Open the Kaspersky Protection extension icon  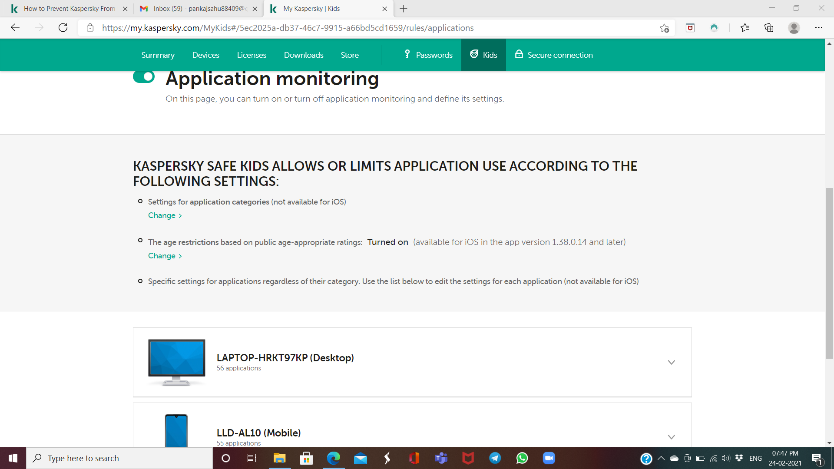click(x=690, y=28)
